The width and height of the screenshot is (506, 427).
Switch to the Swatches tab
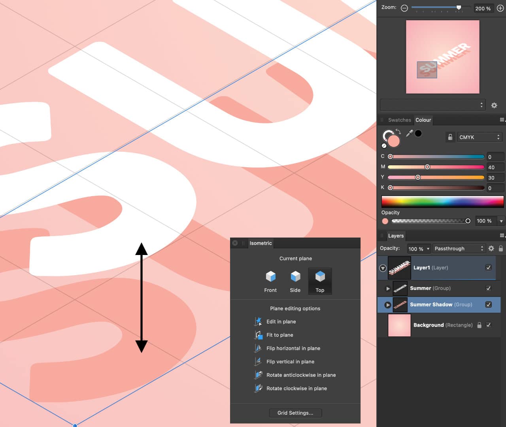pyautogui.click(x=399, y=120)
